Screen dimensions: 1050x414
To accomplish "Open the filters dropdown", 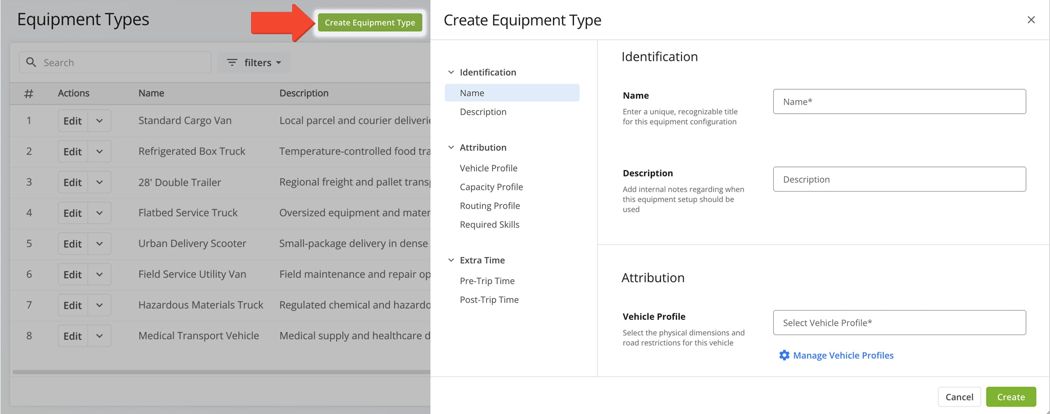I will pos(254,63).
